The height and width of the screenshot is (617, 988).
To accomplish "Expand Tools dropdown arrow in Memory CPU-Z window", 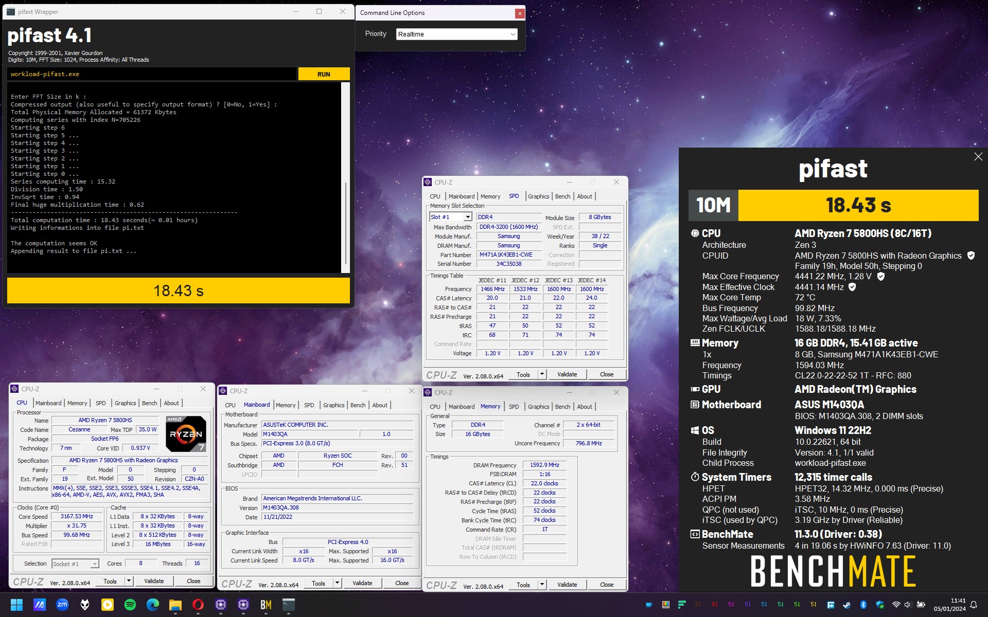I will [x=542, y=585].
